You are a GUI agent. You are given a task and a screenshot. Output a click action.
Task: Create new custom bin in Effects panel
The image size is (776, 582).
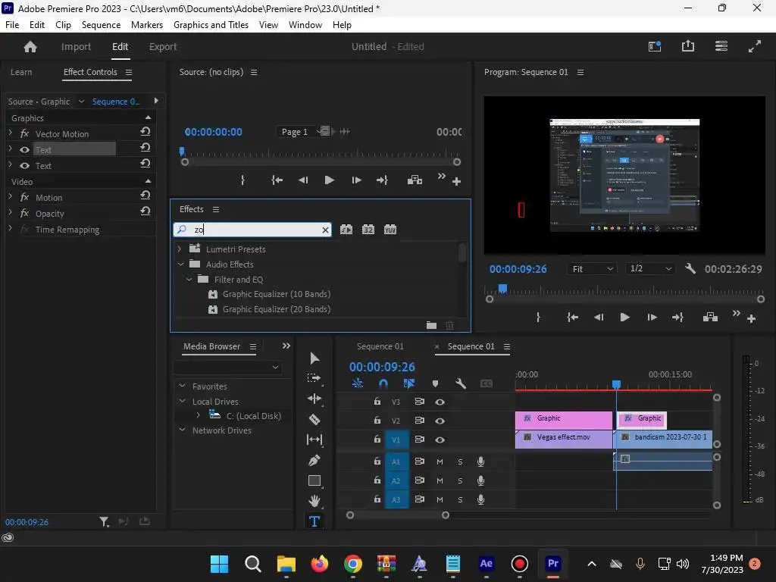(431, 325)
